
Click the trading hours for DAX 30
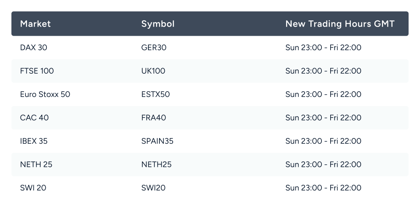tap(323, 48)
